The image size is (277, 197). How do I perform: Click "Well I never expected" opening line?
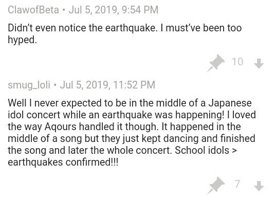(54, 103)
